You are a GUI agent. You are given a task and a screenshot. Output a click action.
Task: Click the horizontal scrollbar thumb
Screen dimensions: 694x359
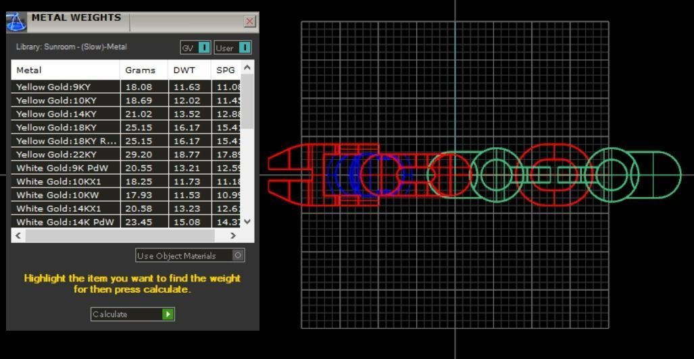click(x=120, y=236)
